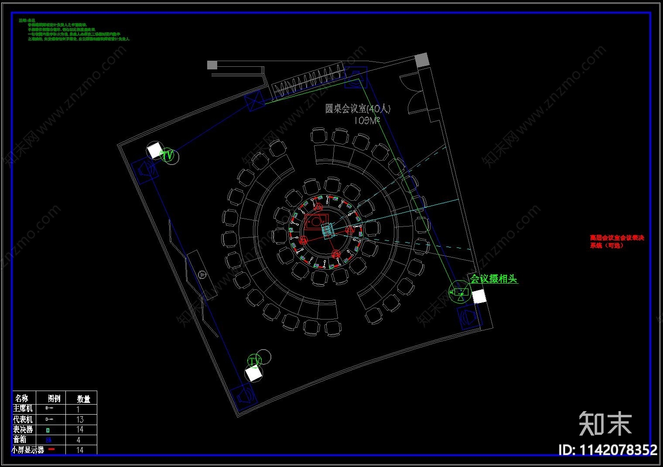
Task: Click quantity 14 in the 小屏显示器 row
Action: coord(80,450)
